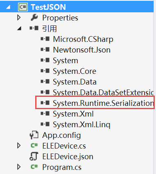Expand the Properties node arrow

[x=19, y=18]
